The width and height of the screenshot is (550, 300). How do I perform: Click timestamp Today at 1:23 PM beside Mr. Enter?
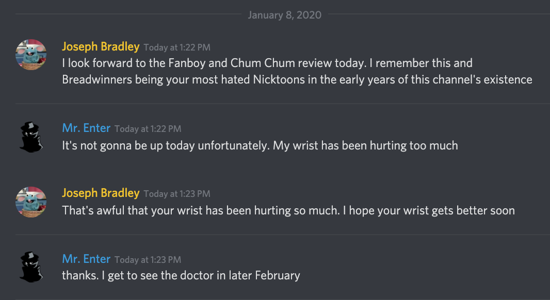[x=148, y=260]
